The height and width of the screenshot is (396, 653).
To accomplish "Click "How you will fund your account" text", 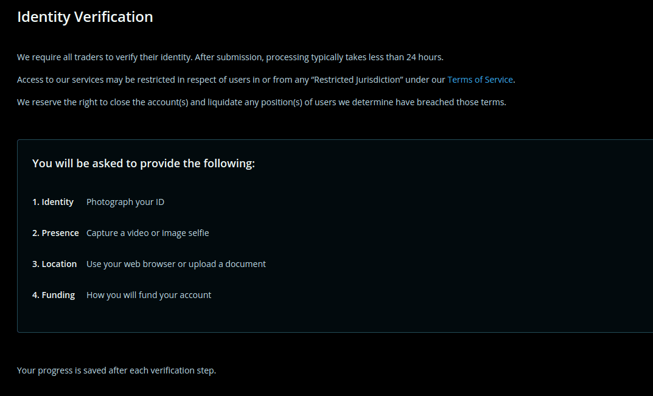I will pyautogui.click(x=148, y=295).
